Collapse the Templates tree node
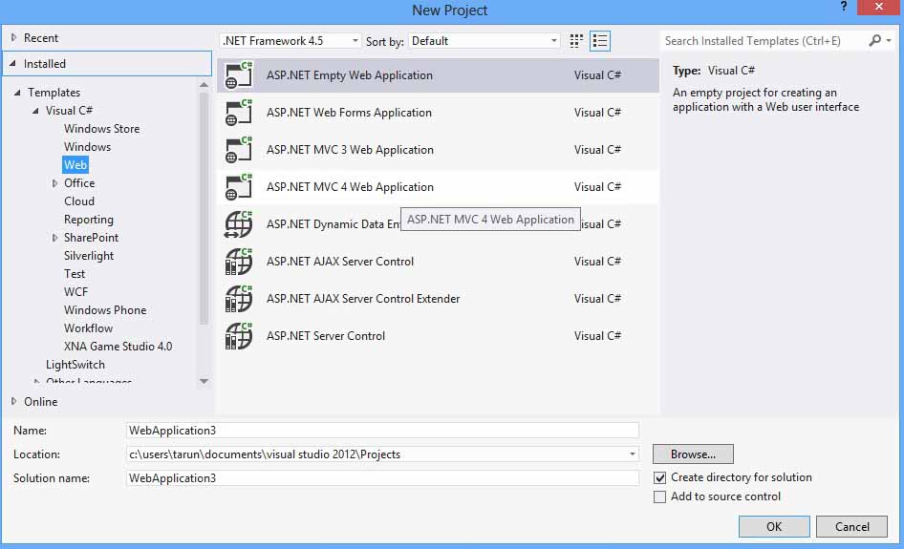 pyautogui.click(x=17, y=93)
